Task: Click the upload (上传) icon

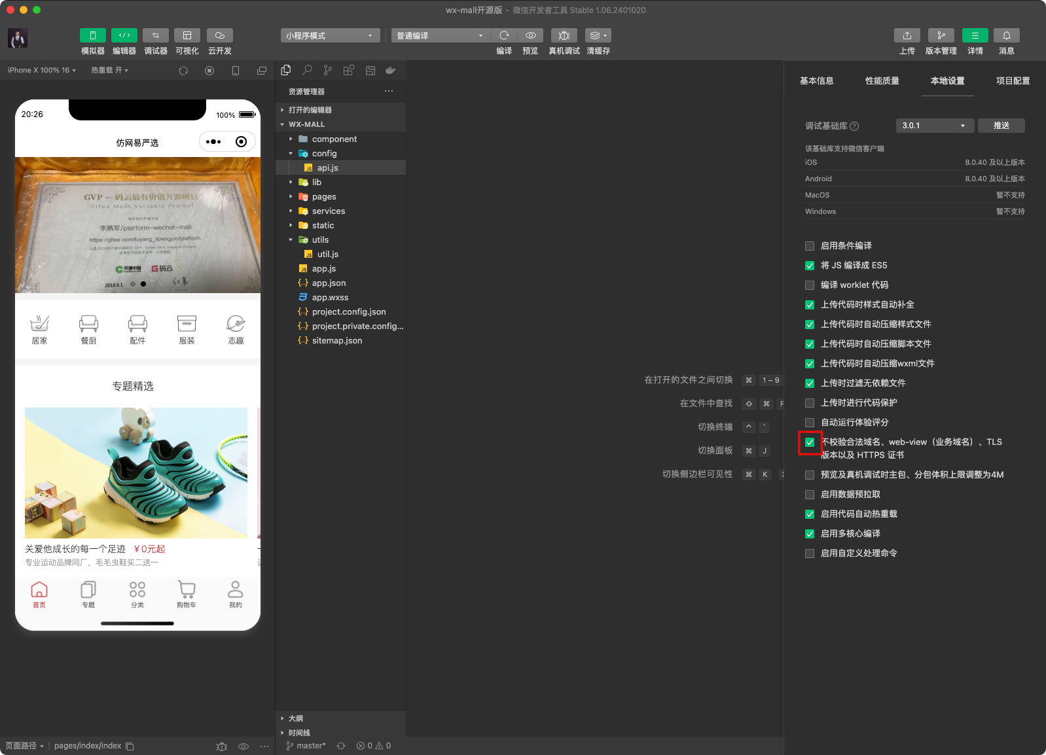Action: click(x=907, y=35)
